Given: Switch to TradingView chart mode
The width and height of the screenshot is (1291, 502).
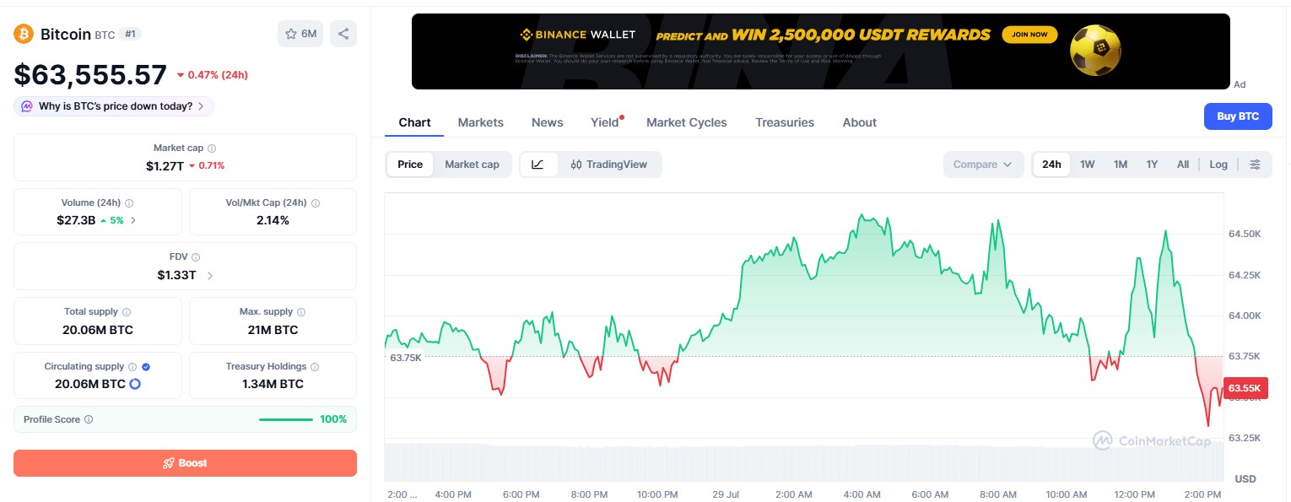Looking at the screenshot, I should (609, 165).
